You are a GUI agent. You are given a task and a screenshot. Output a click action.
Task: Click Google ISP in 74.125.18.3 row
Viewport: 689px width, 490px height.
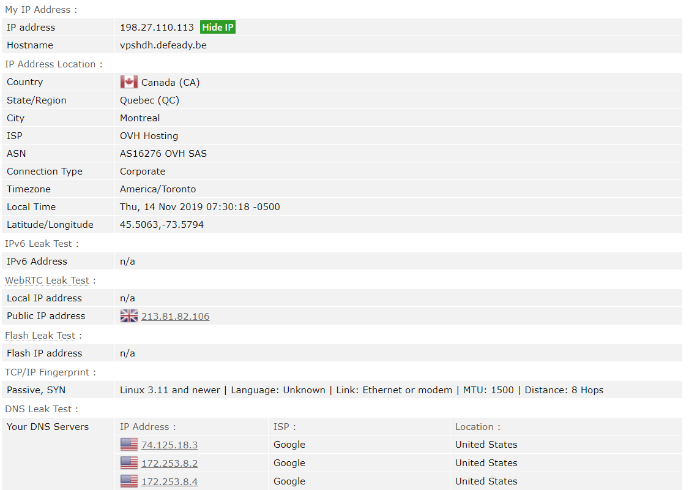(x=289, y=445)
